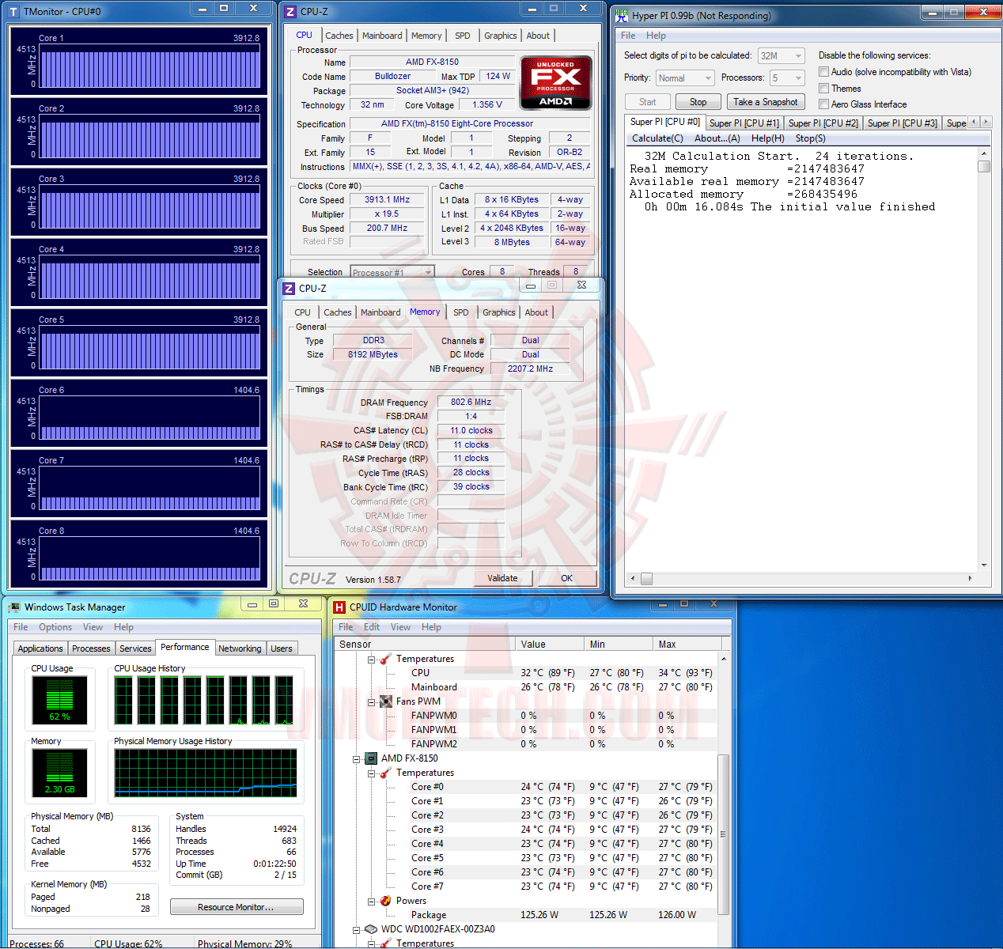The height and width of the screenshot is (949, 1003).
Task: Collapse the AMD FX-8150 node in Hardware Monitor
Action: point(356,758)
